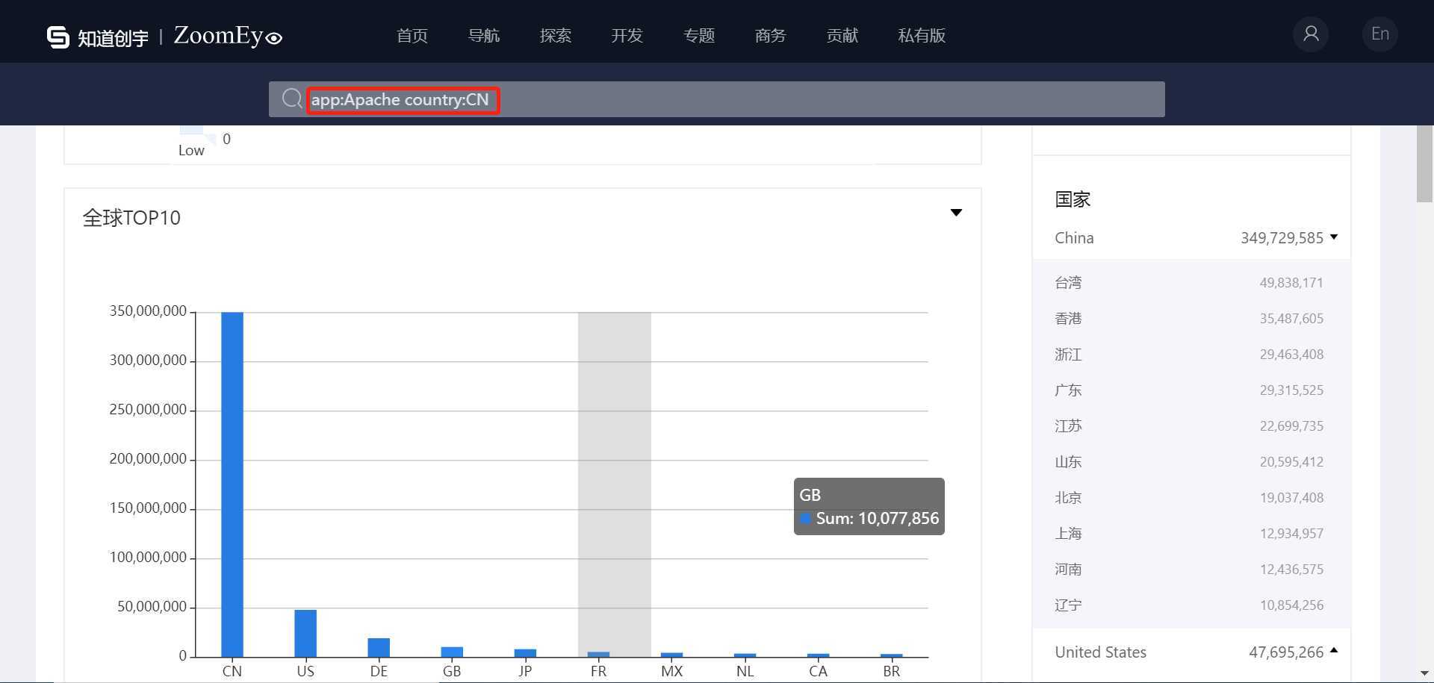This screenshot has width=1434, height=683.
Task: Click the United States country row
Action: [x=1191, y=652]
